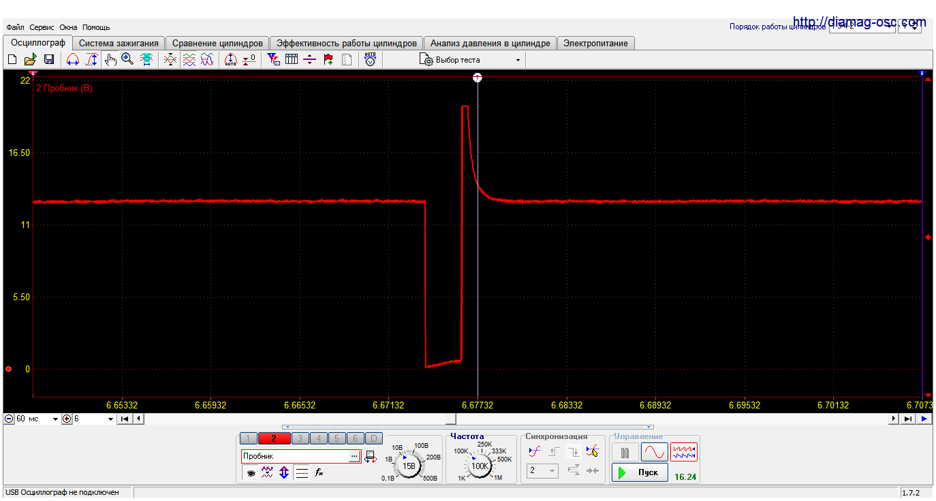Toggle channel visibility eye icon
This screenshot has height=501, width=936.
coord(251,472)
